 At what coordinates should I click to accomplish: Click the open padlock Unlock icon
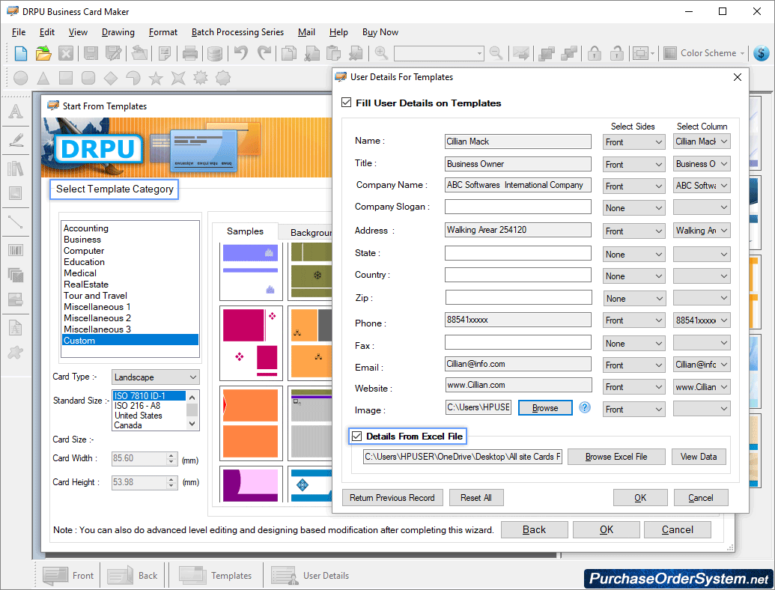616,53
